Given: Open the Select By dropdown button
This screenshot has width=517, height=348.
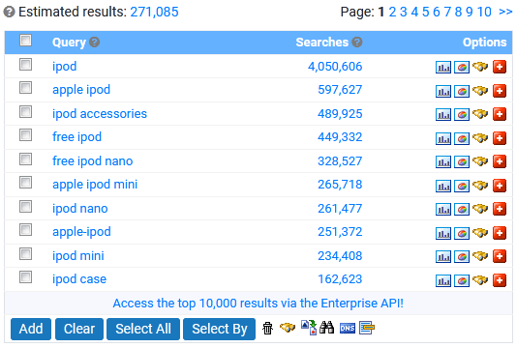Looking at the screenshot, I should pos(219,329).
